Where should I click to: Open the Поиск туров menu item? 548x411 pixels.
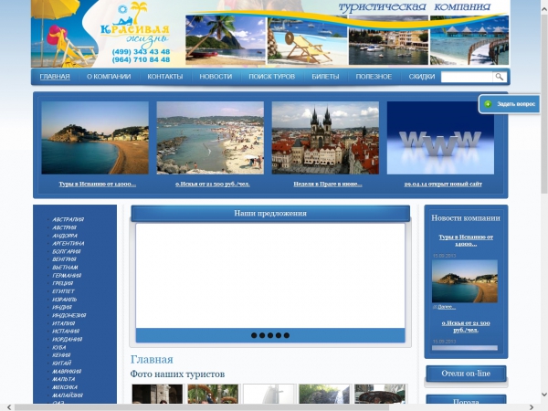pyautogui.click(x=271, y=77)
